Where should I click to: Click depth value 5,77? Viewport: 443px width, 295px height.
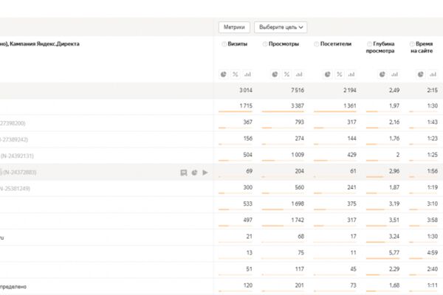tap(394, 253)
